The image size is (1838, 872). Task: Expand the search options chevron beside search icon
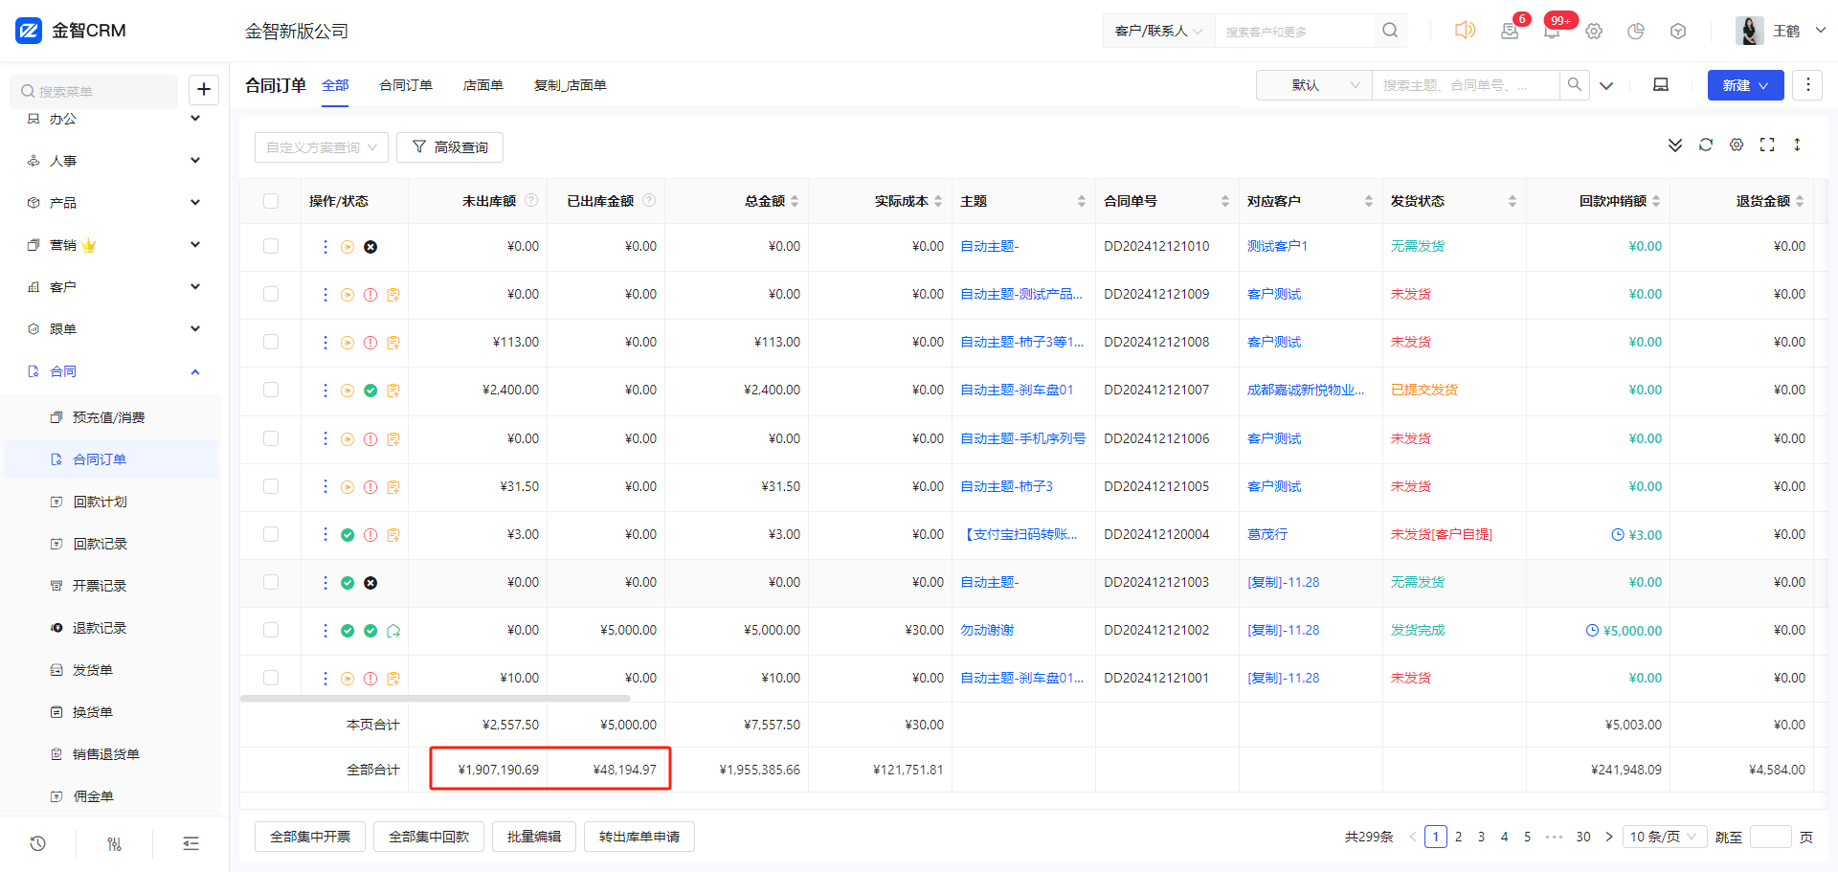1606,85
